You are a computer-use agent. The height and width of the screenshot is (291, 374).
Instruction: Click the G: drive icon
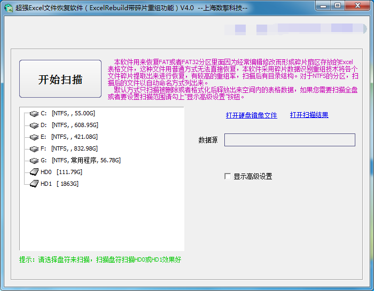point(34,161)
